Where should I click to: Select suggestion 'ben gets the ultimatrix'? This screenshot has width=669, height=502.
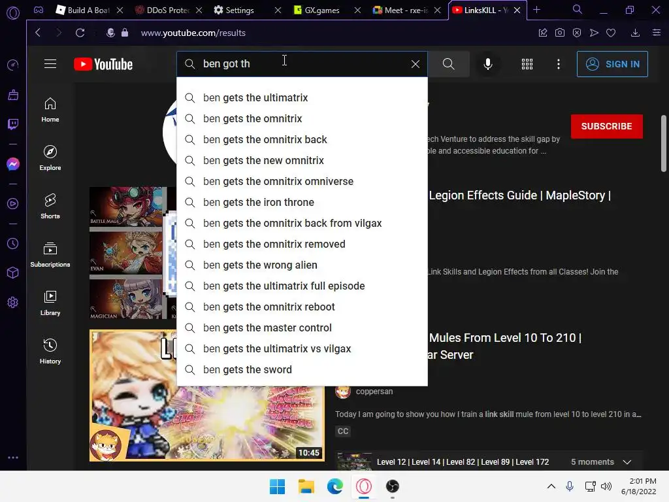click(302, 98)
